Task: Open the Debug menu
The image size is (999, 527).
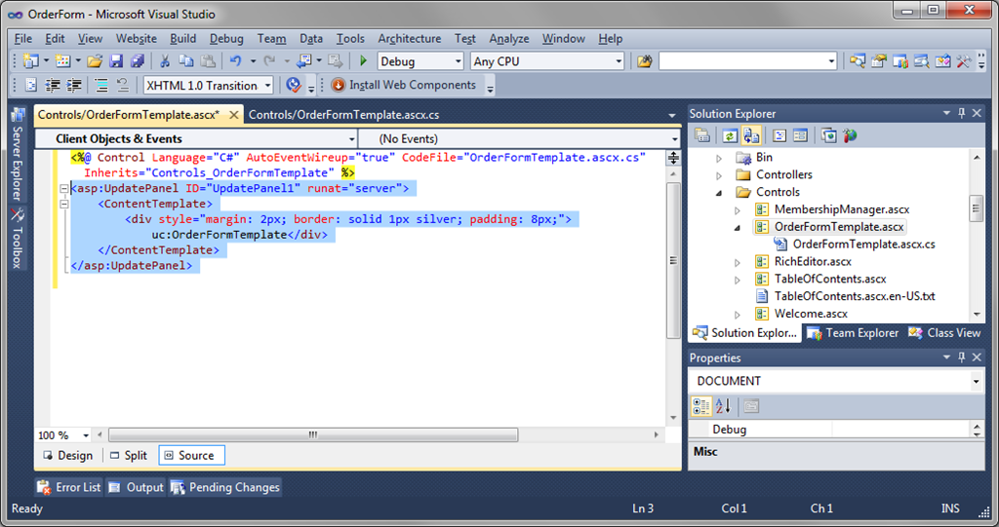Action: click(x=226, y=38)
